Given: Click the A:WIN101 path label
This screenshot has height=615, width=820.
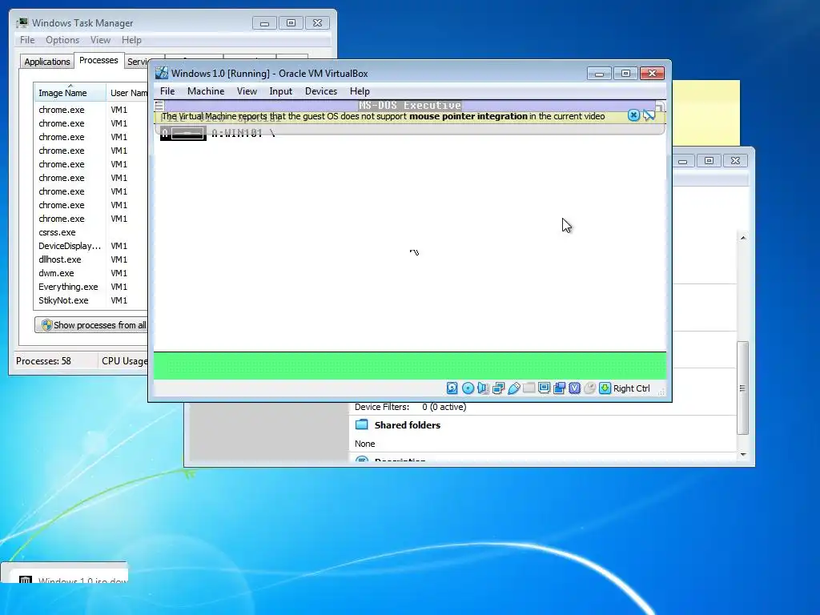Looking at the screenshot, I should pos(243,134).
